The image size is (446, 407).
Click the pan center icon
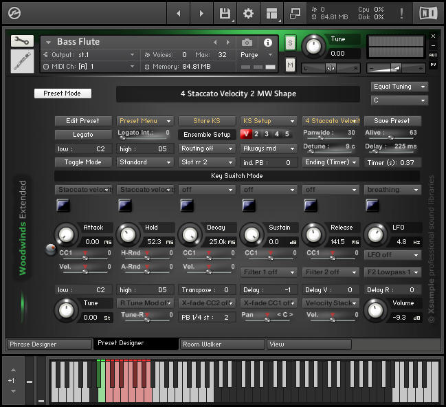331,68
